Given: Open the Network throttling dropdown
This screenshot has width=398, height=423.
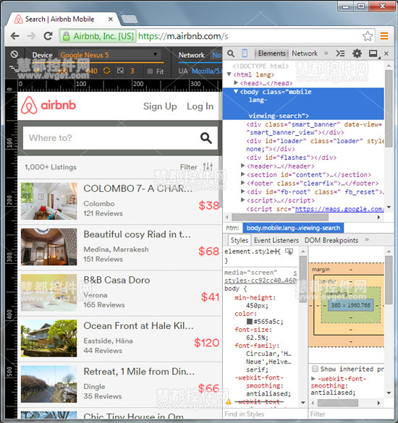Looking at the screenshot, I should point(216,55).
